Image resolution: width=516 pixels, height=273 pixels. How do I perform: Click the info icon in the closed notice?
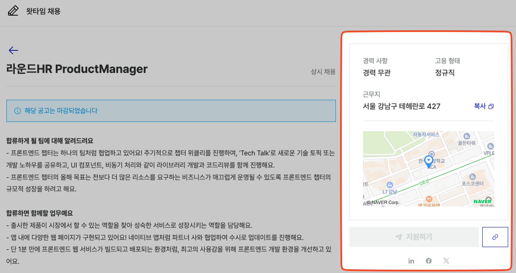(17, 111)
